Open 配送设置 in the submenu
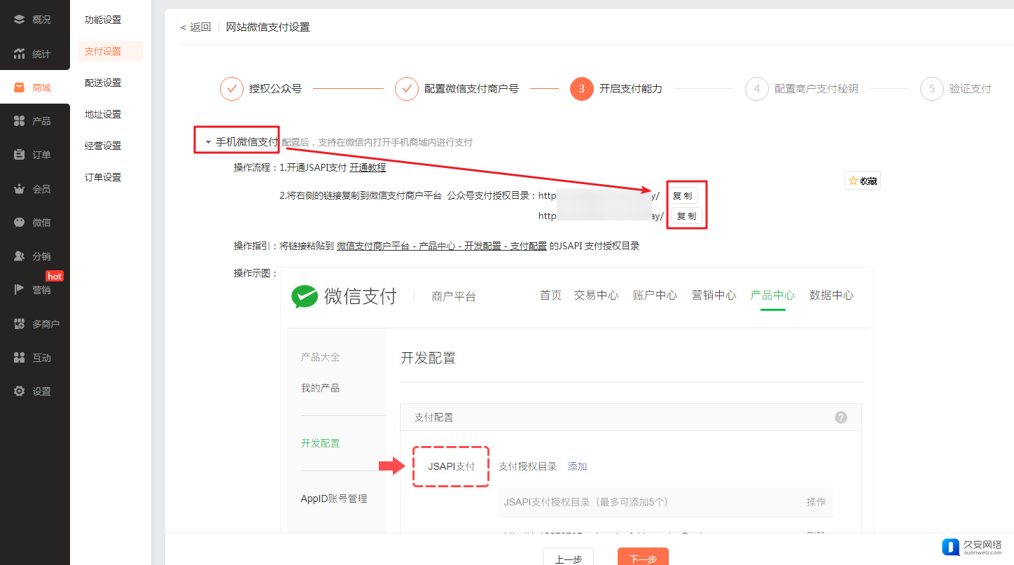Viewport: 1014px width, 565px height. coord(103,83)
